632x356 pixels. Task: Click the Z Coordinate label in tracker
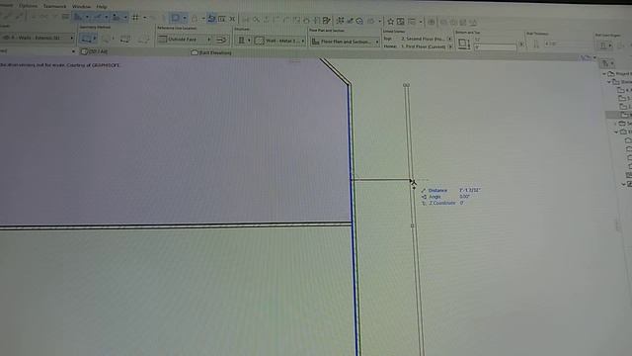pos(442,203)
